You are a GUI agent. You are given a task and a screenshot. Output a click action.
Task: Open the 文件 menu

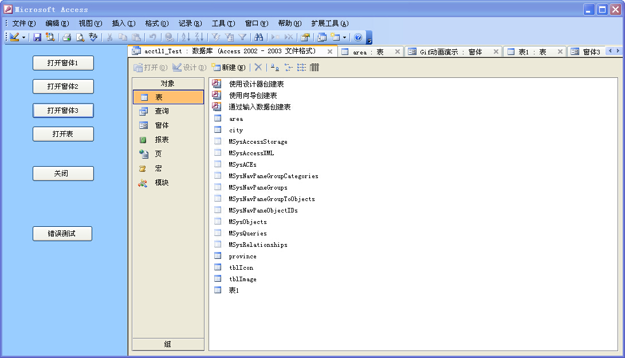pyautogui.click(x=24, y=23)
